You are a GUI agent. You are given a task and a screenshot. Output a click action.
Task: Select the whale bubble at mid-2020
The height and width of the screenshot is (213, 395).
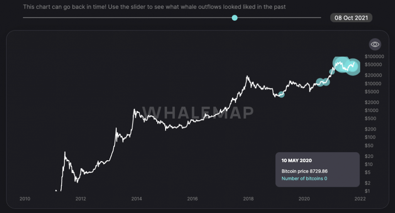click(x=320, y=82)
